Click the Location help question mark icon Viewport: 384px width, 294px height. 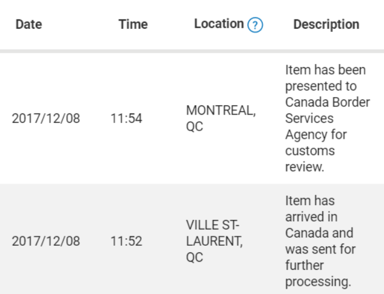click(255, 25)
